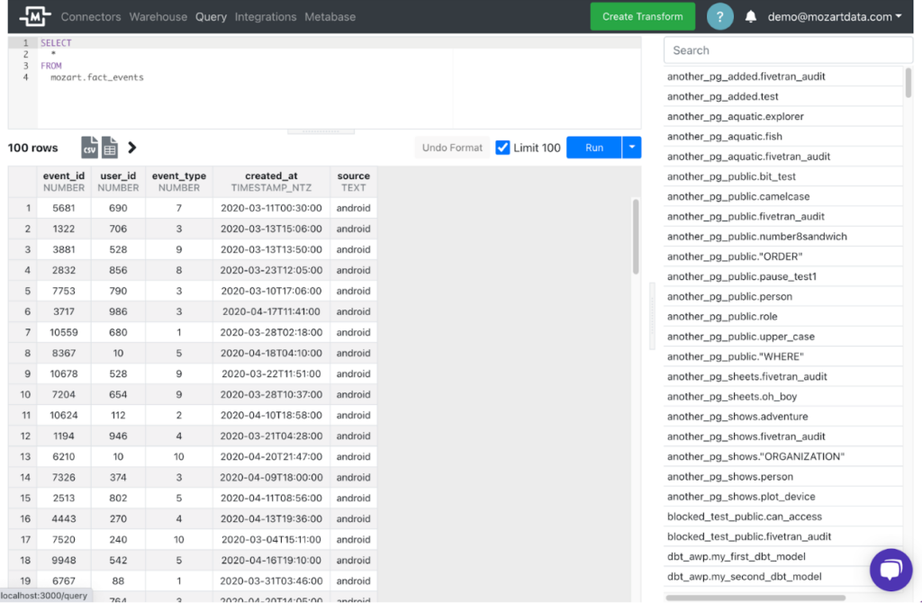Image resolution: width=922 pixels, height=603 pixels.
Task: Export results to Google Sheets
Action: (108, 147)
